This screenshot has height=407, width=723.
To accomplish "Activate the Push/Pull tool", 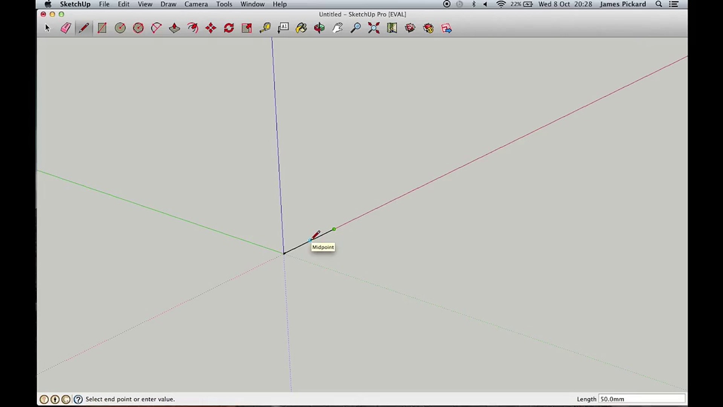I will pyautogui.click(x=174, y=28).
